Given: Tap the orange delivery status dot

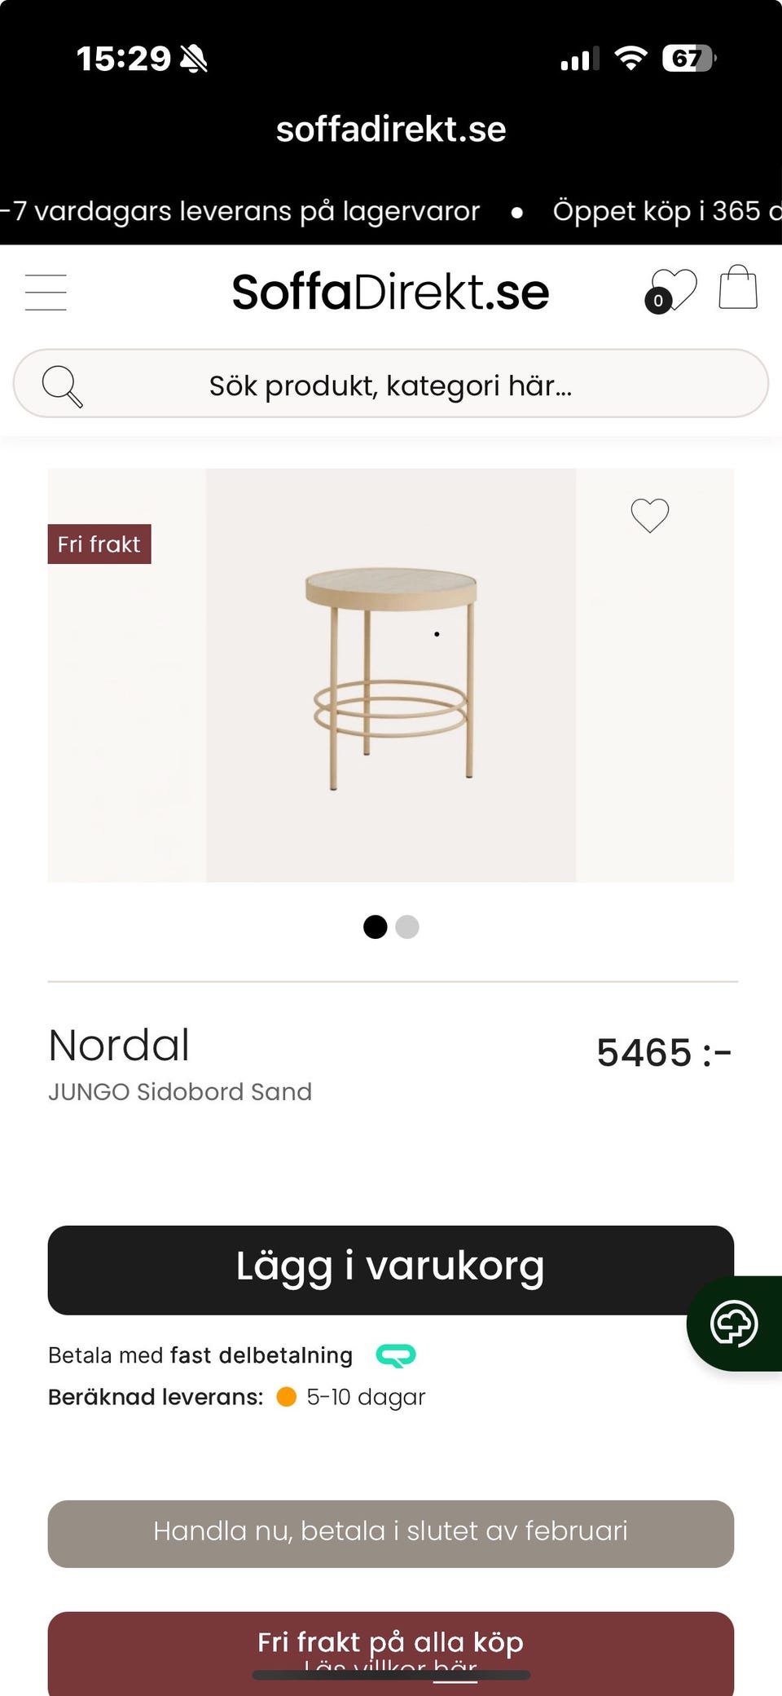Looking at the screenshot, I should [286, 1397].
